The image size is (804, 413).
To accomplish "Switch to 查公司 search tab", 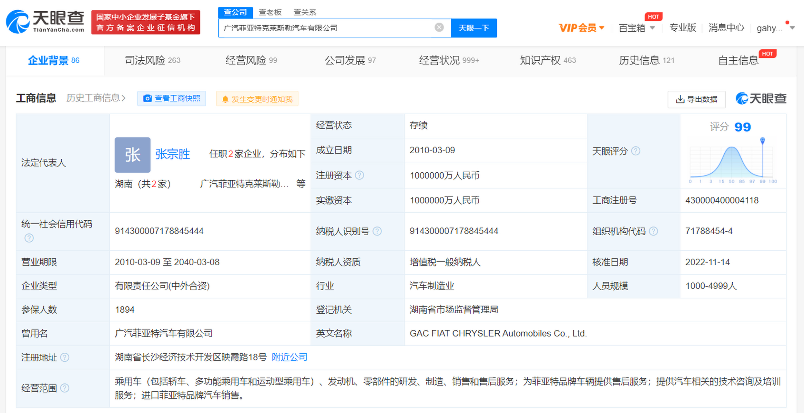I will point(235,12).
